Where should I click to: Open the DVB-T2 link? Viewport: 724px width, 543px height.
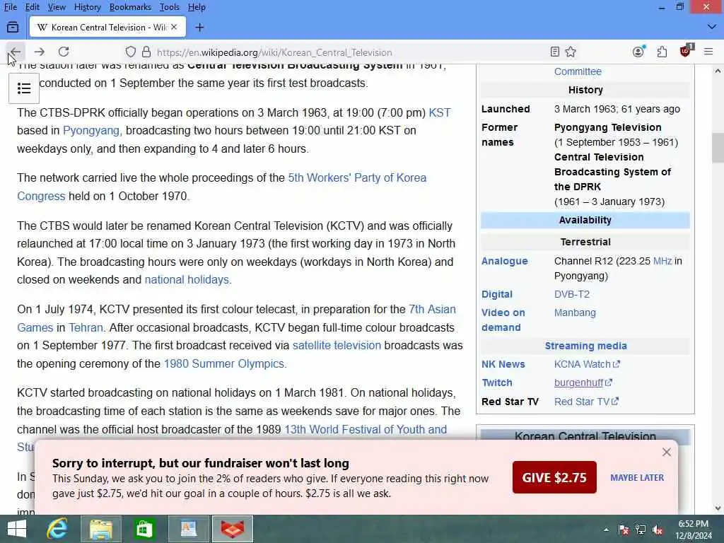click(571, 294)
